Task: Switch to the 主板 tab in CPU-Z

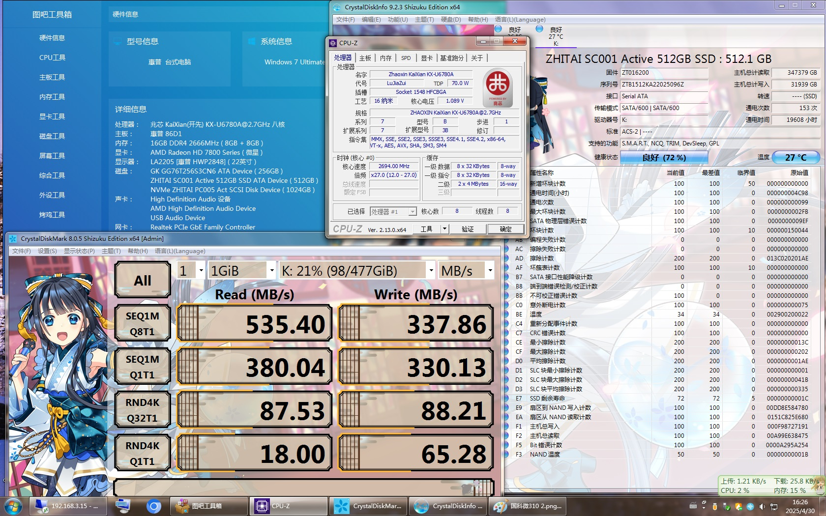Action: click(x=365, y=58)
